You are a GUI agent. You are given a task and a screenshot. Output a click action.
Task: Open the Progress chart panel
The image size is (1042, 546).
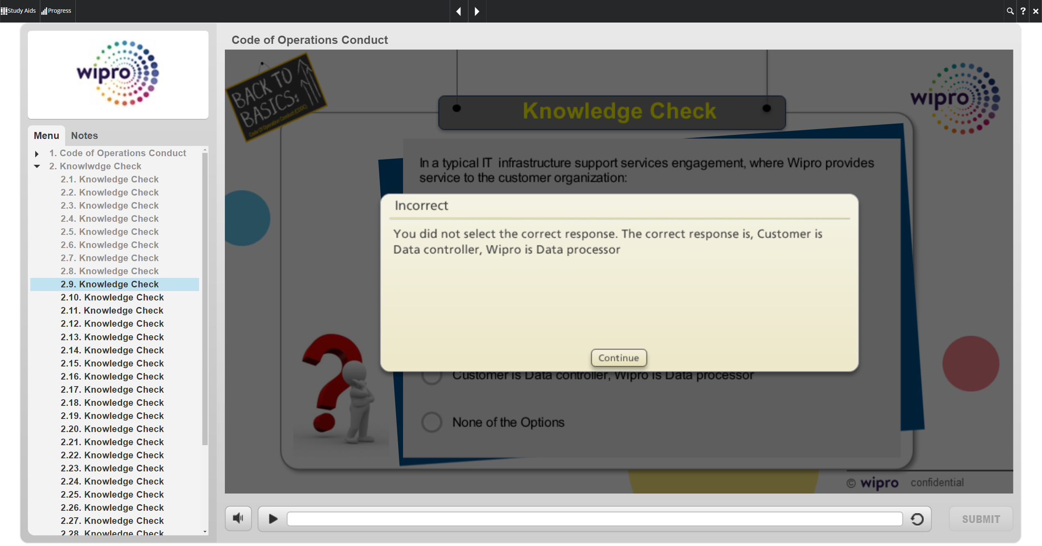click(57, 11)
